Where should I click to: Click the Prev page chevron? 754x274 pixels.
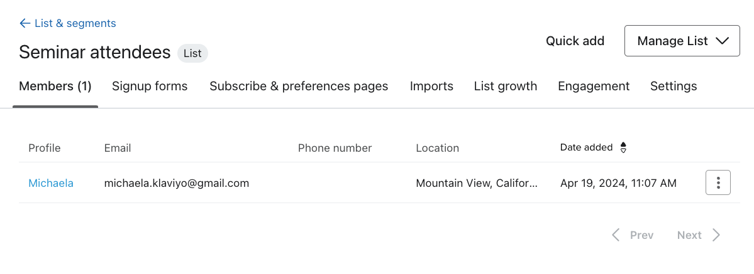(x=616, y=235)
